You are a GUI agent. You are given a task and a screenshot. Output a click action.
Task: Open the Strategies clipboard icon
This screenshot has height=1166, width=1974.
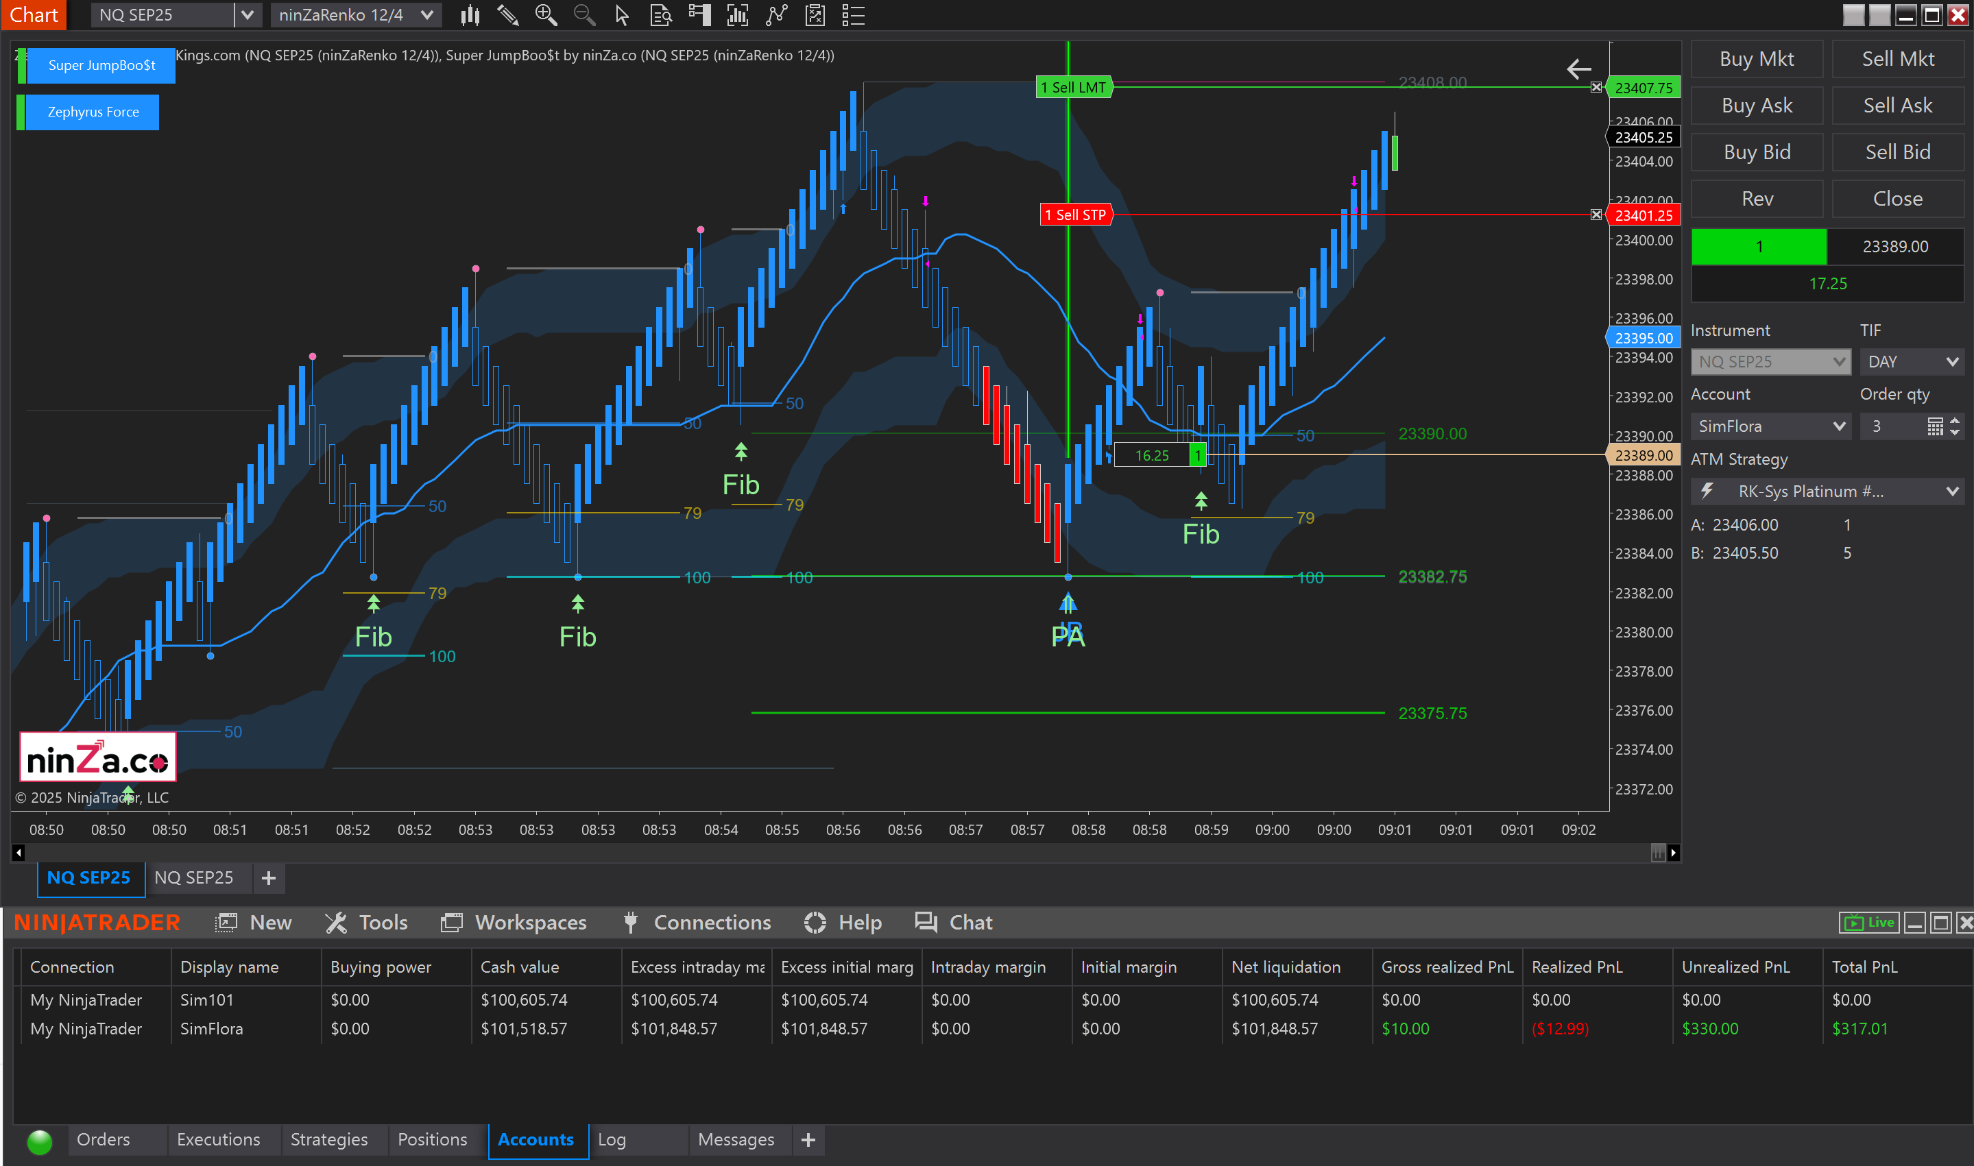pos(815,15)
